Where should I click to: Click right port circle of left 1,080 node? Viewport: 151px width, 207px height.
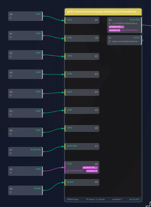44,171
